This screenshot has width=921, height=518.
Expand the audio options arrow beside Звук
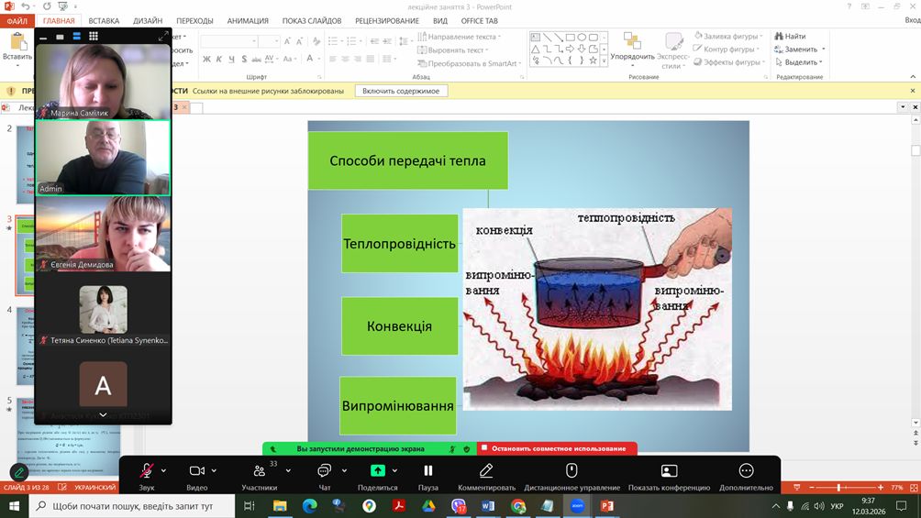pos(164,470)
